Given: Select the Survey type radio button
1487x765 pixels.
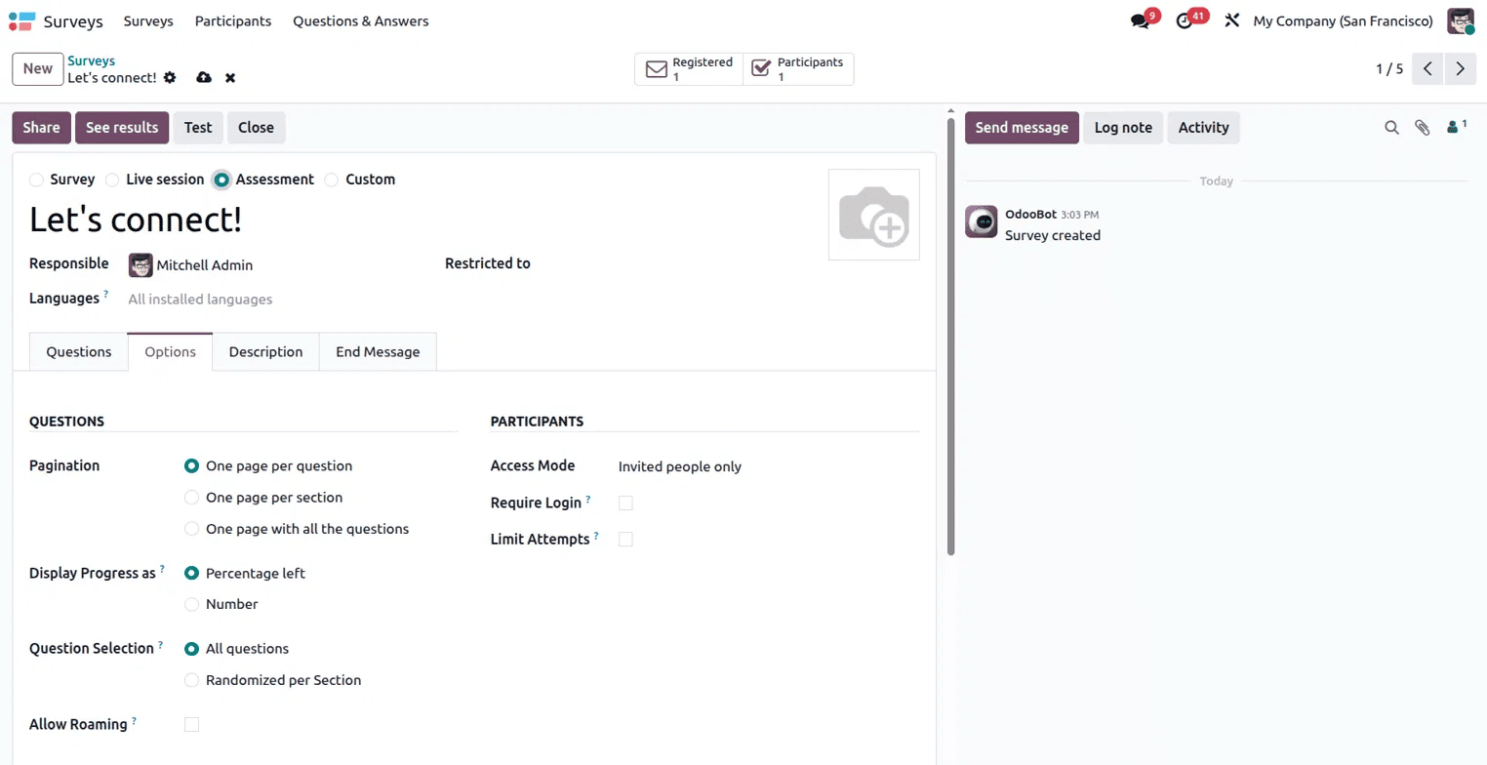Looking at the screenshot, I should [x=36, y=180].
